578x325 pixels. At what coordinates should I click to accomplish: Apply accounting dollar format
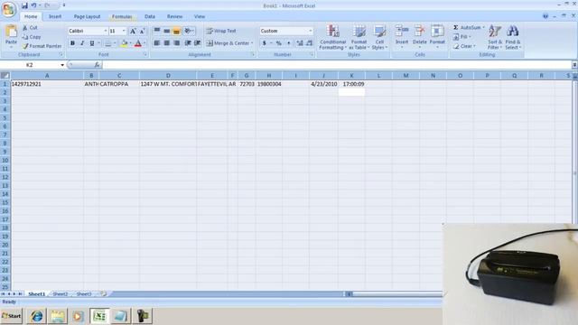[x=265, y=43]
